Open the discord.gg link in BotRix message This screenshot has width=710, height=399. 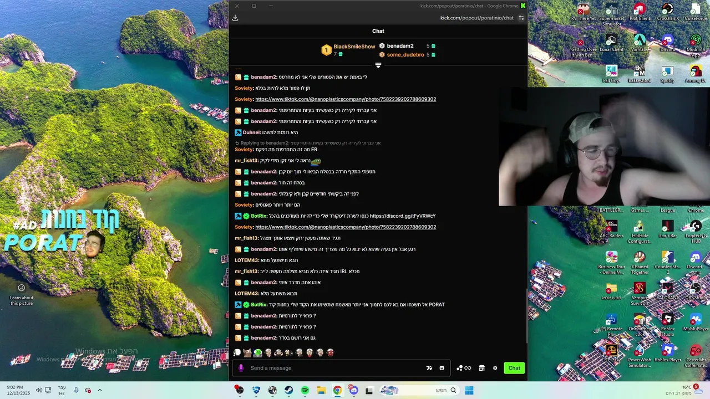click(403, 216)
